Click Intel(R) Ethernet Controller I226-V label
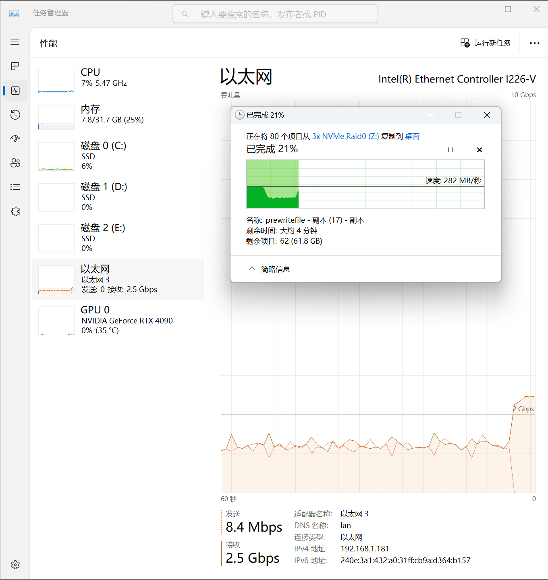548x580 pixels. pyautogui.click(x=457, y=79)
